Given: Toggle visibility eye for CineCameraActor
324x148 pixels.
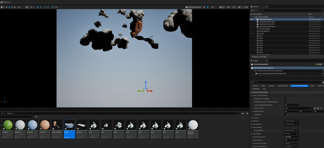Looking at the screenshot, I should pos(252,19).
